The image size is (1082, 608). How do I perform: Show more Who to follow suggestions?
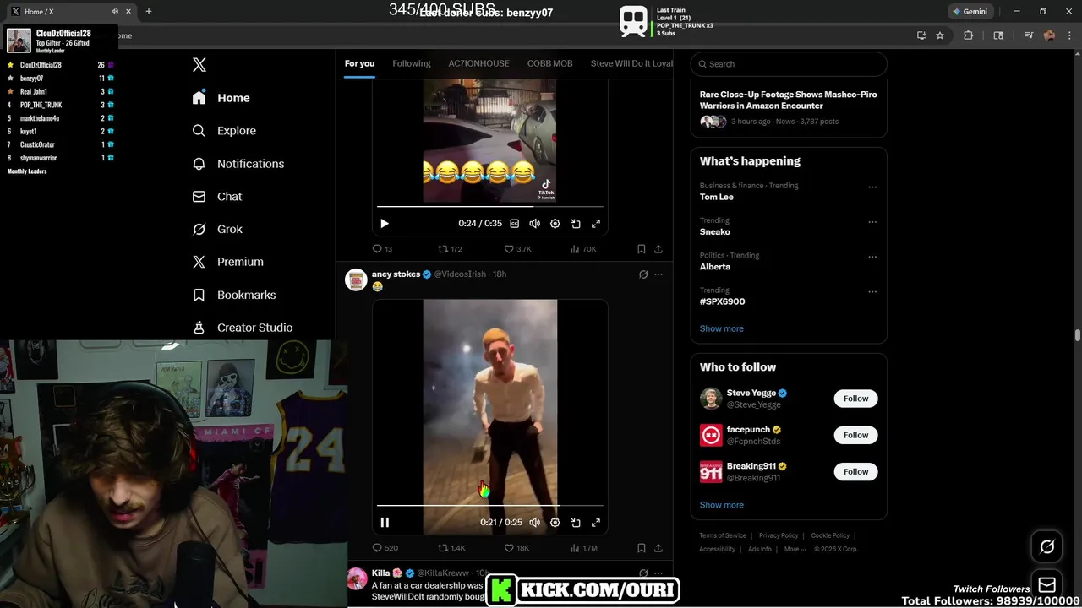tap(722, 505)
